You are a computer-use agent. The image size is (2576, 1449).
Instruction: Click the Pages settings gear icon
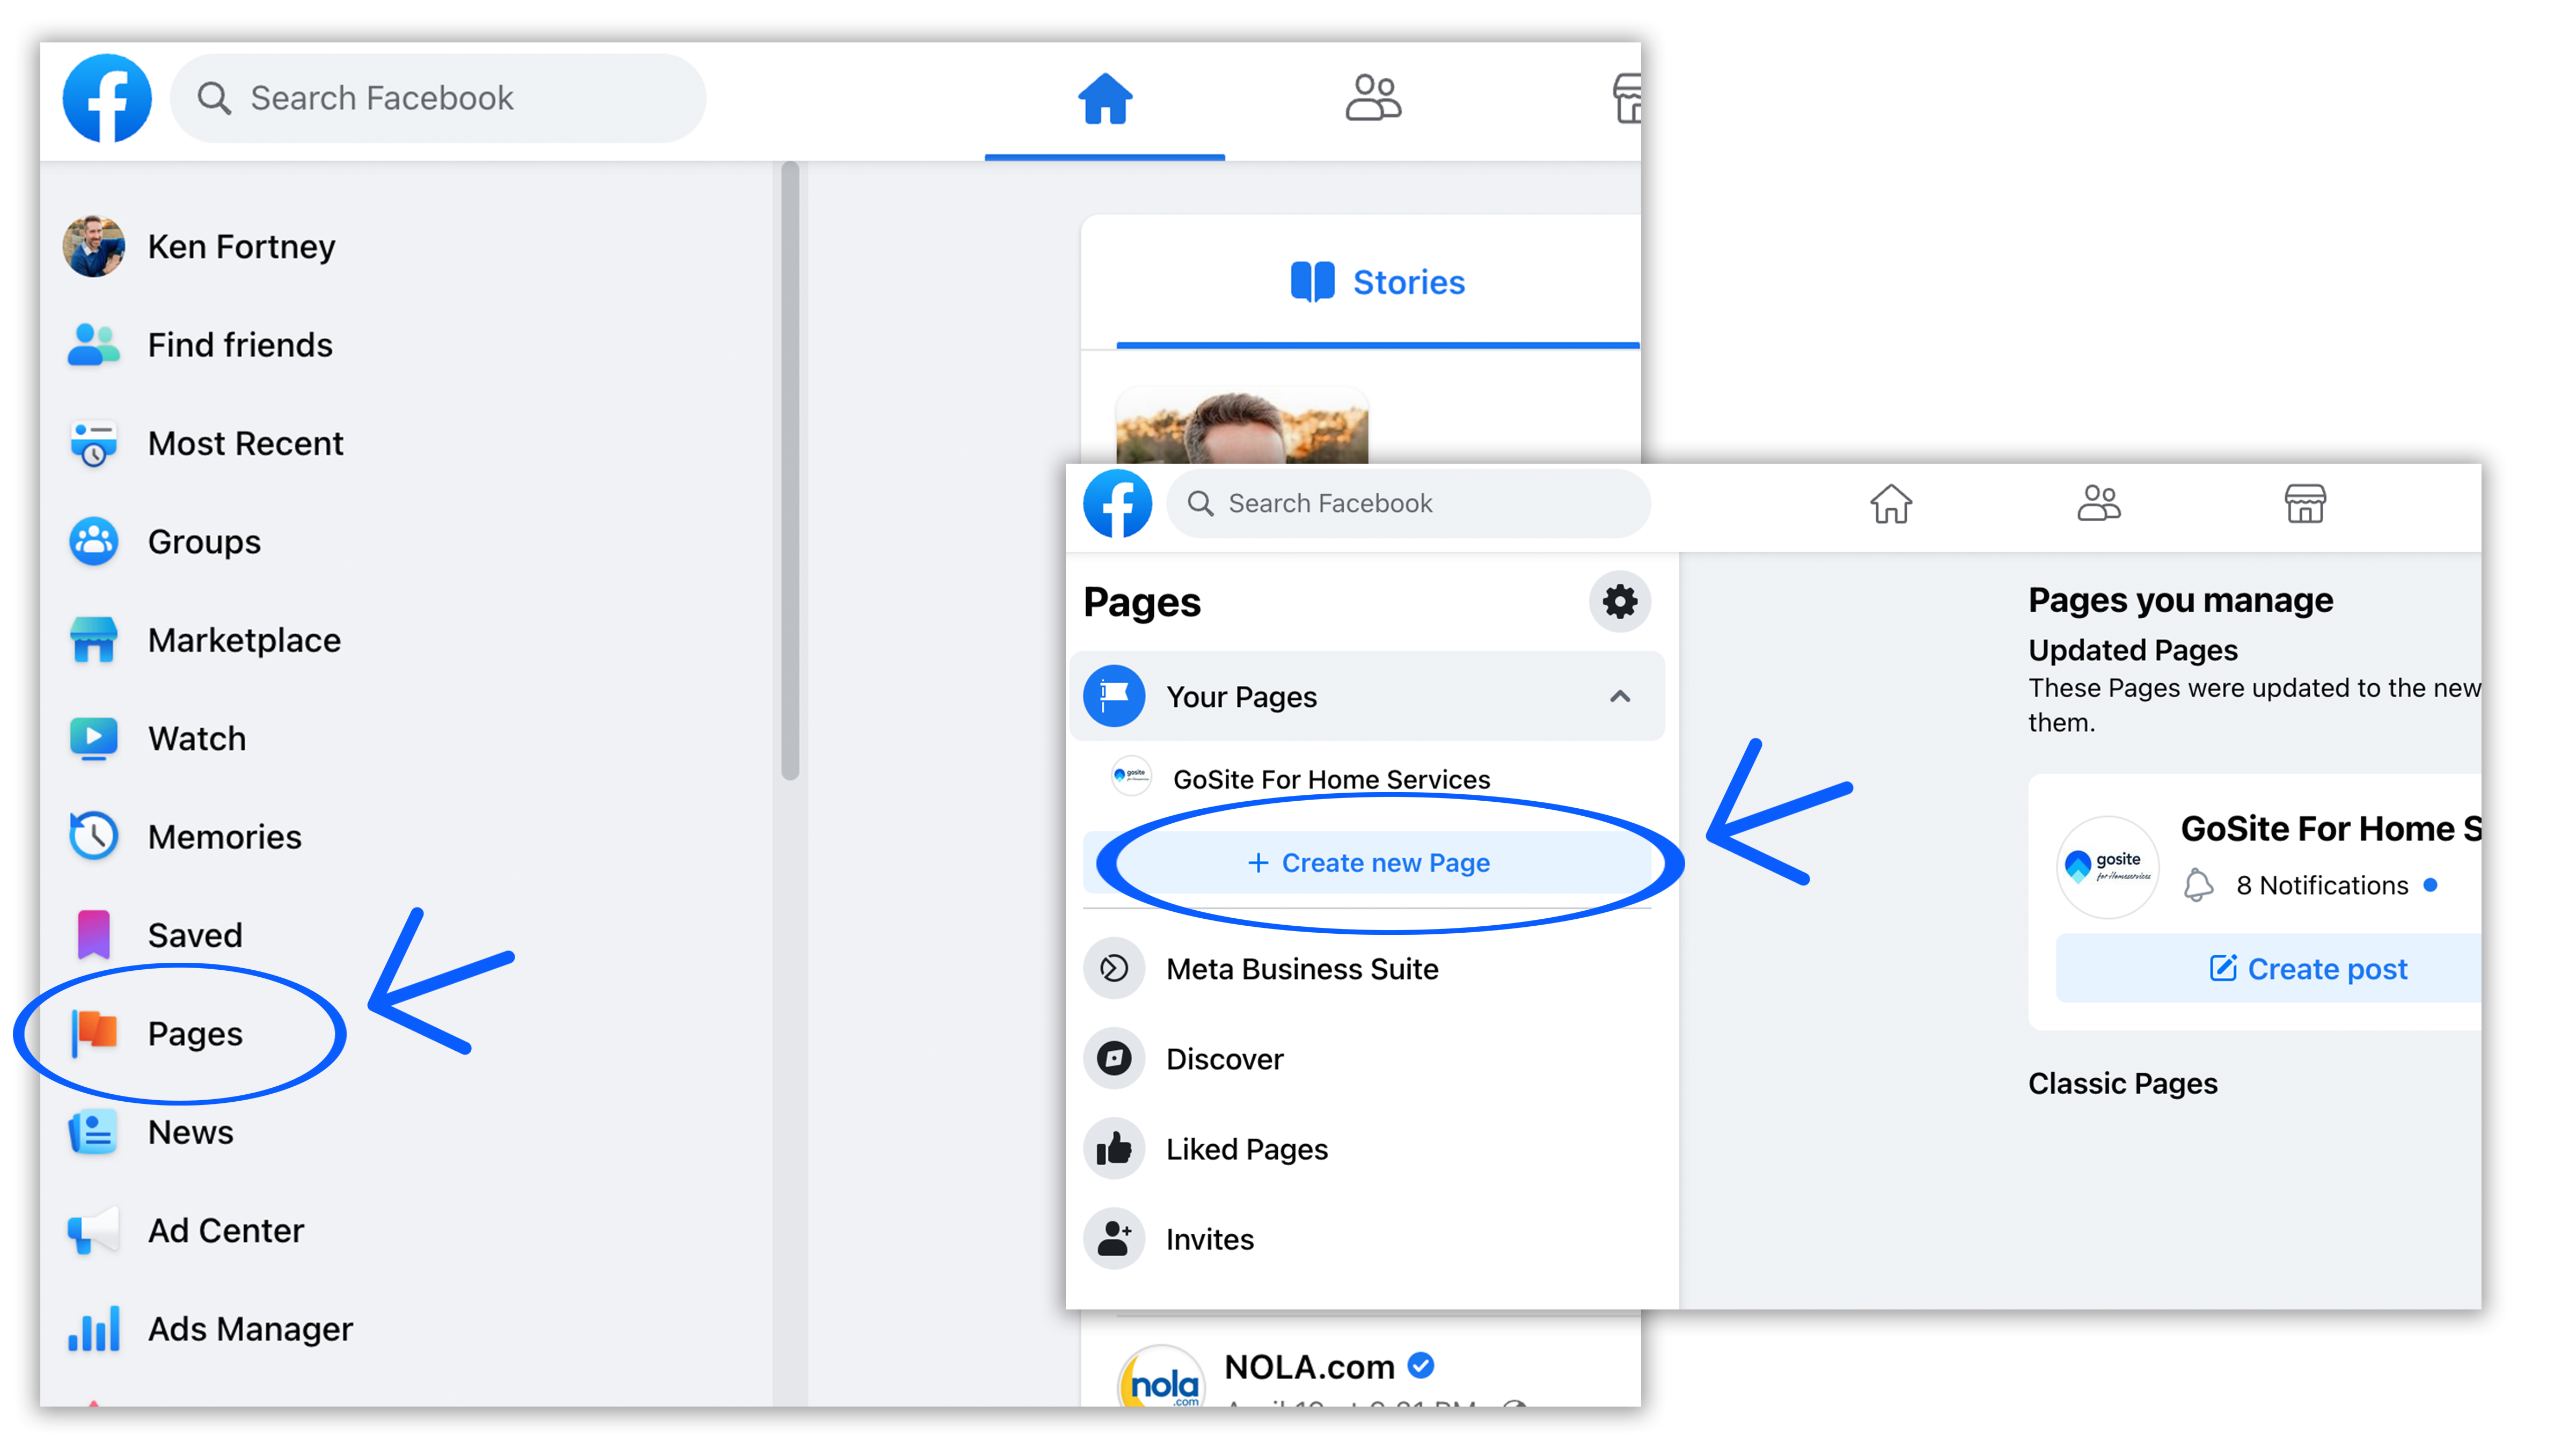(1621, 602)
